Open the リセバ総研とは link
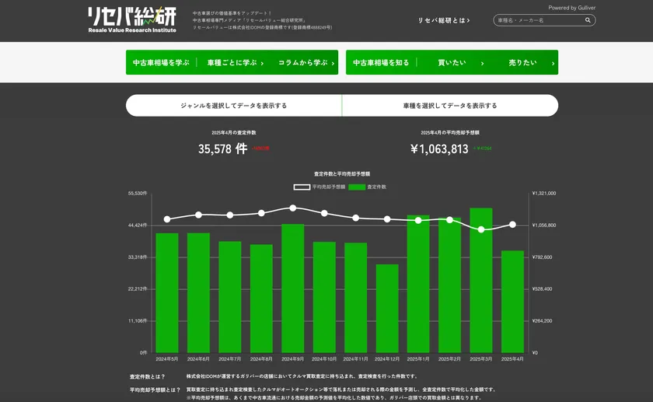Image resolution: width=653 pixels, height=402 pixels. pyautogui.click(x=443, y=20)
